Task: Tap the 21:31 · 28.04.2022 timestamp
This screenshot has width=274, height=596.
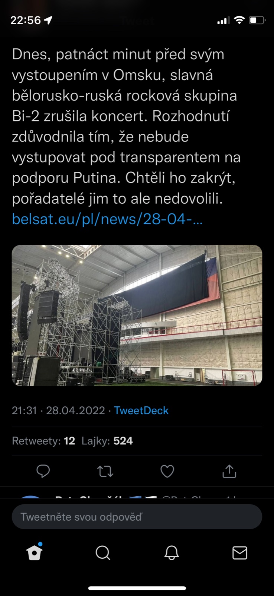Action: tap(59, 410)
